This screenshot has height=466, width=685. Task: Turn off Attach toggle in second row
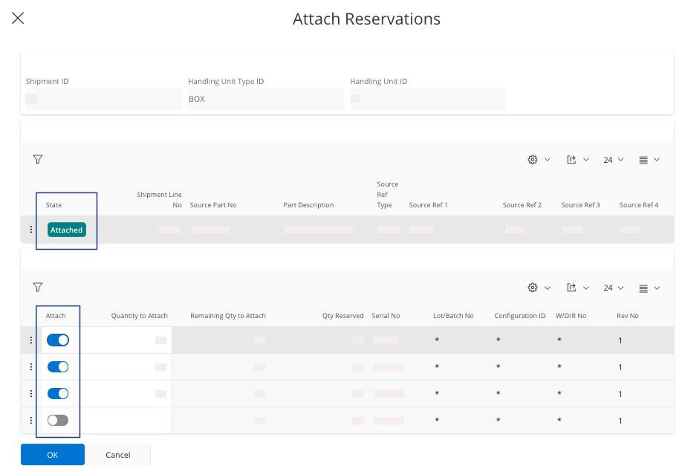(x=58, y=367)
